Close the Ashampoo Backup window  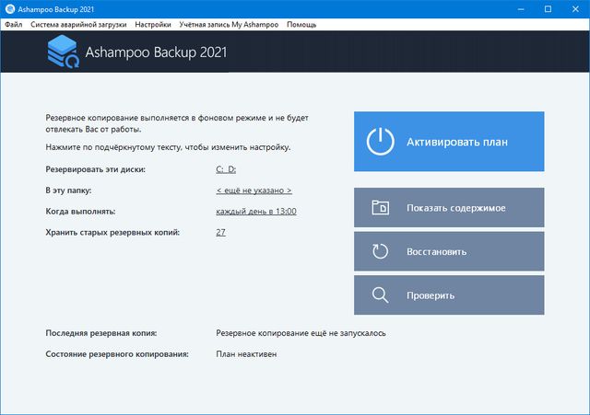click(575, 8)
